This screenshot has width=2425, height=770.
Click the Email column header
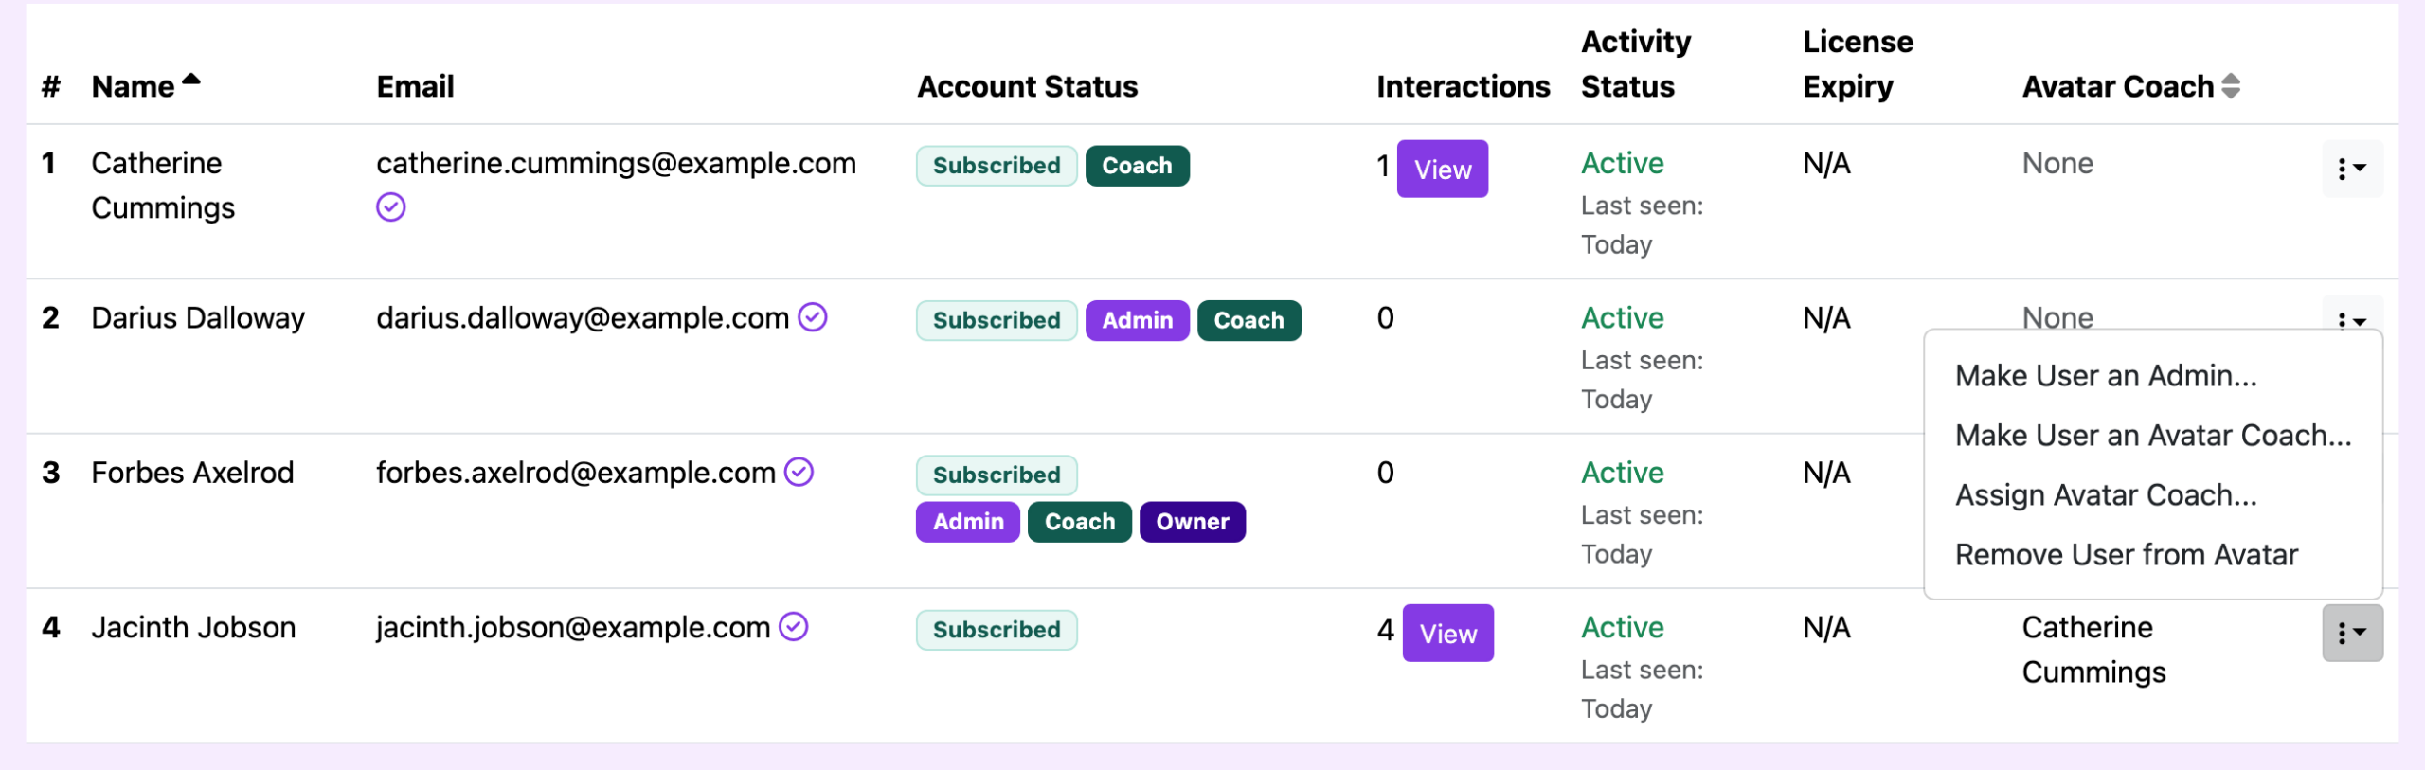[x=415, y=86]
